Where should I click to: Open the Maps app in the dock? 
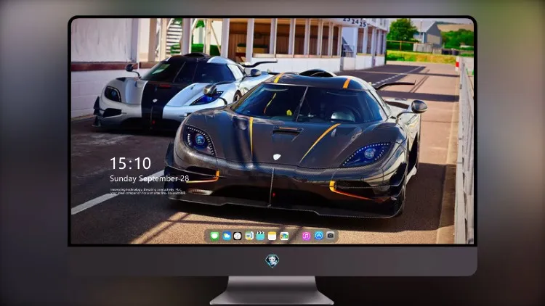pos(249,236)
